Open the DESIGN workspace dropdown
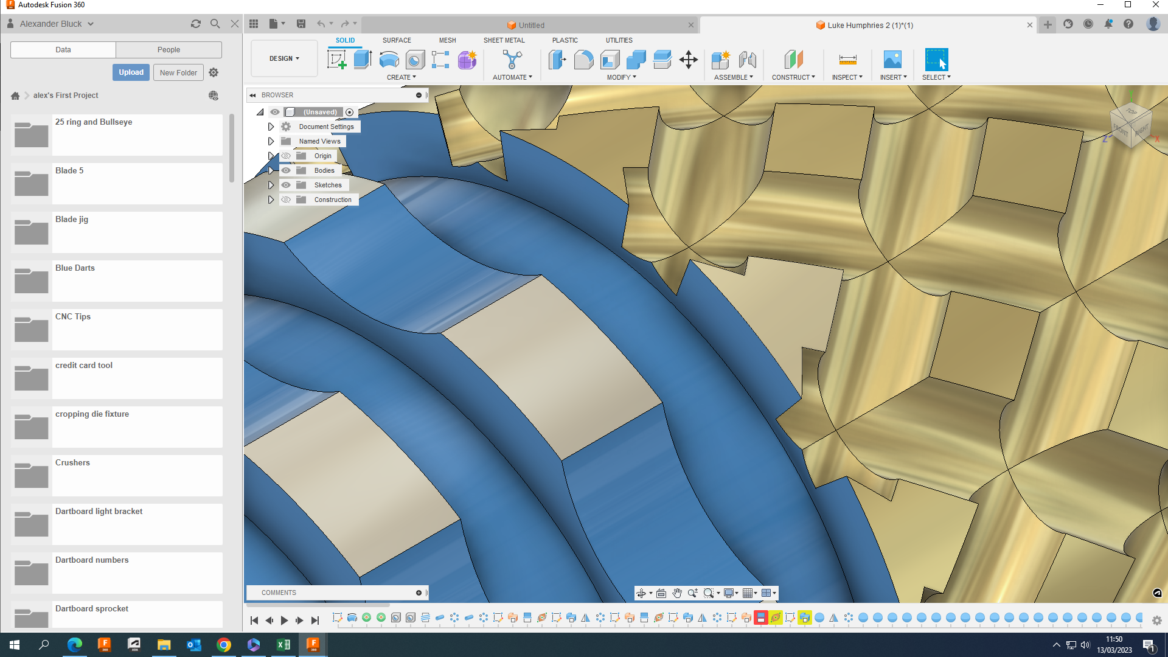Screen dimensions: 1168x657 (284, 58)
